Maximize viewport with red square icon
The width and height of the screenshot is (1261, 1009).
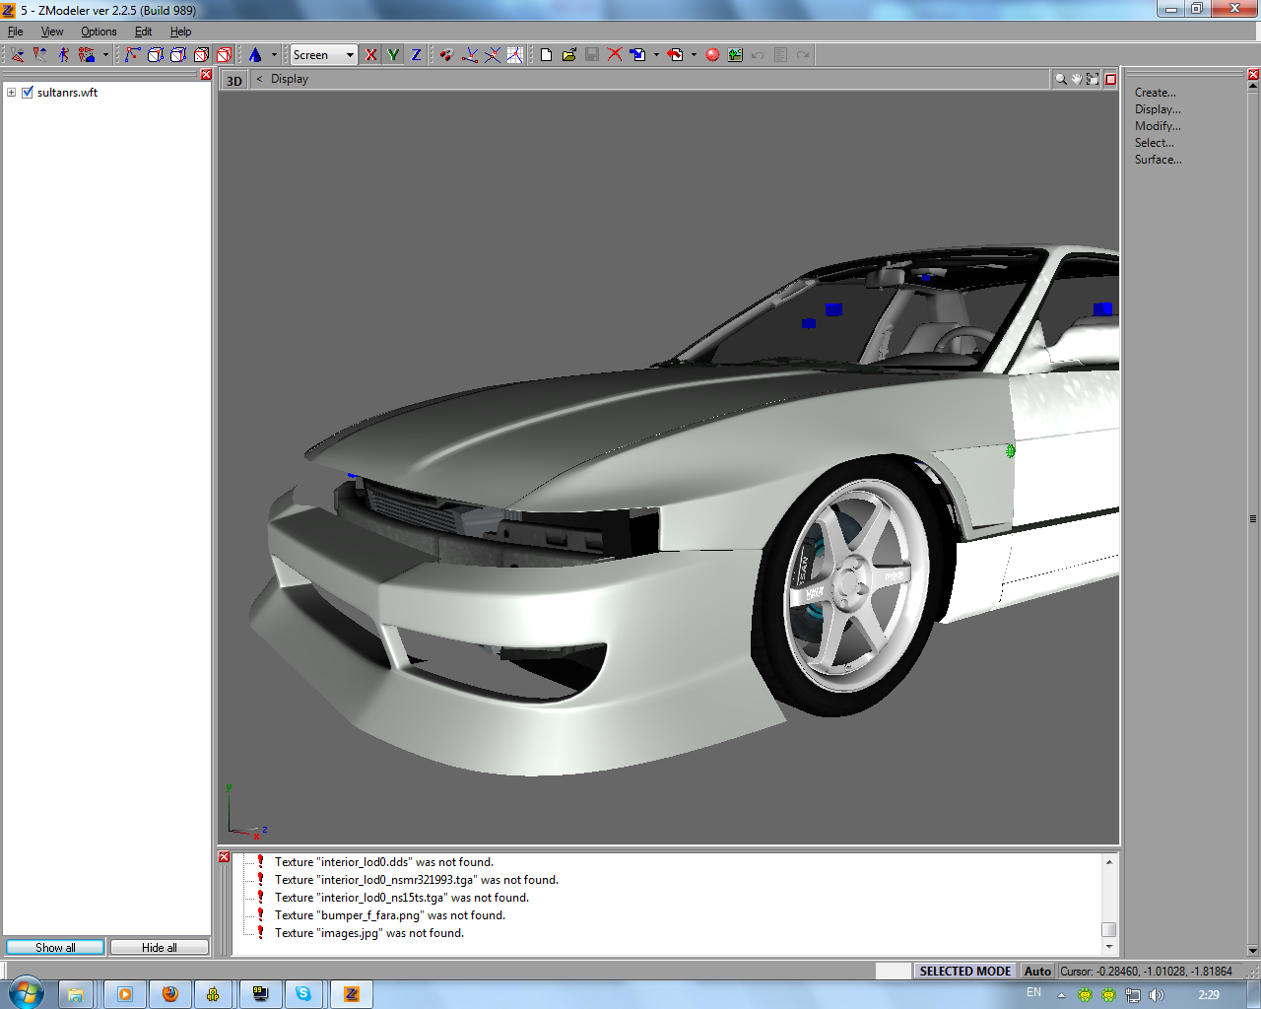(x=1110, y=80)
